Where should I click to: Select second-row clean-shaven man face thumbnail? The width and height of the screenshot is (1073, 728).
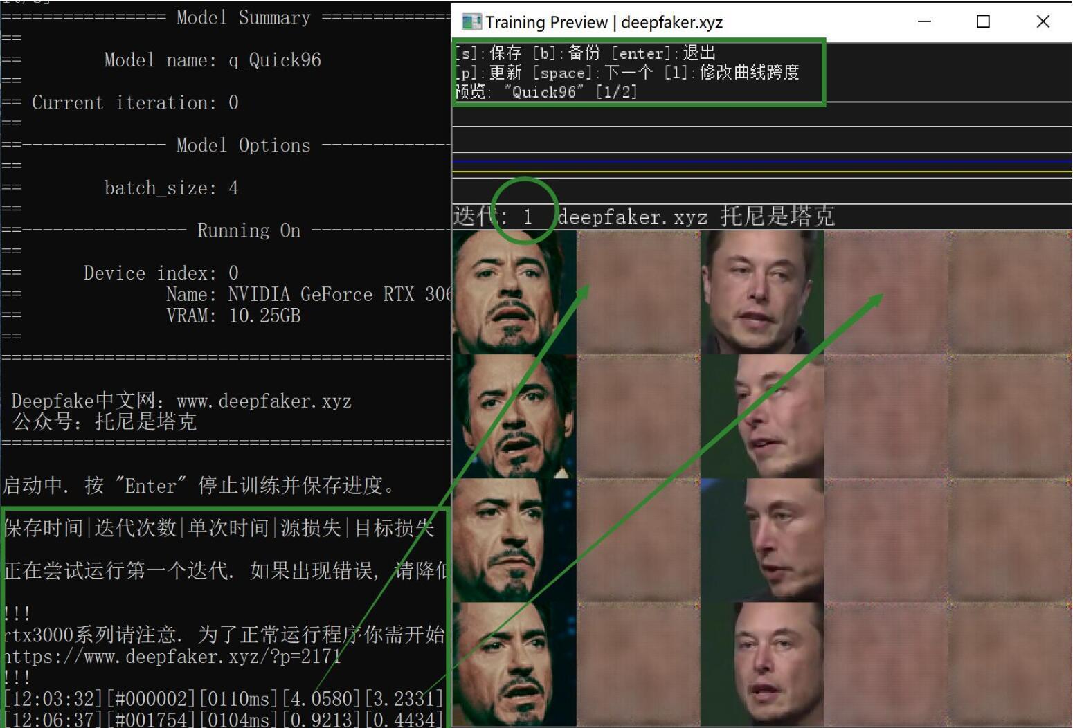click(762, 417)
